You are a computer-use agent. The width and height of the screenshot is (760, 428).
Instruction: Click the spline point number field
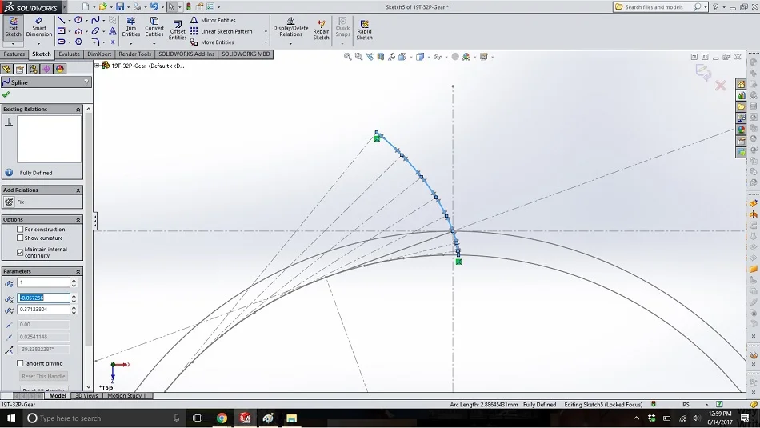pyautogui.click(x=44, y=282)
